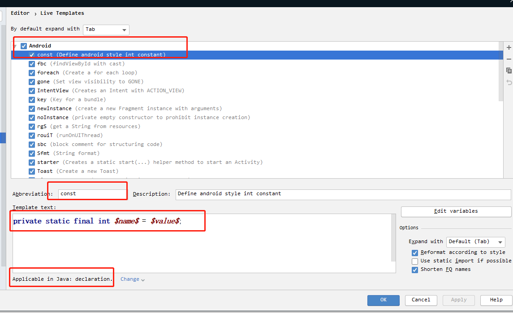The height and width of the screenshot is (313, 513).
Task: Toggle the key template checkbox
Action: pyautogui.click(x=32, y=100)
